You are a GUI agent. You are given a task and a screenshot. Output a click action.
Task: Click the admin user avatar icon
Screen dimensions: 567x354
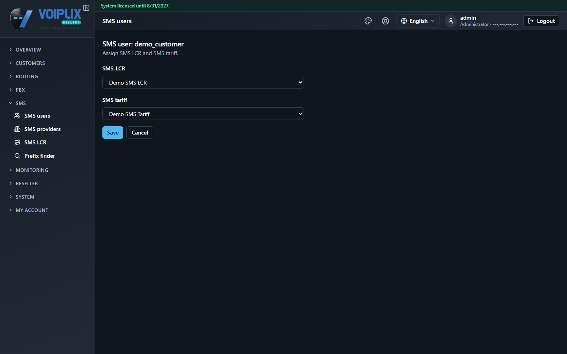(451, 21)
